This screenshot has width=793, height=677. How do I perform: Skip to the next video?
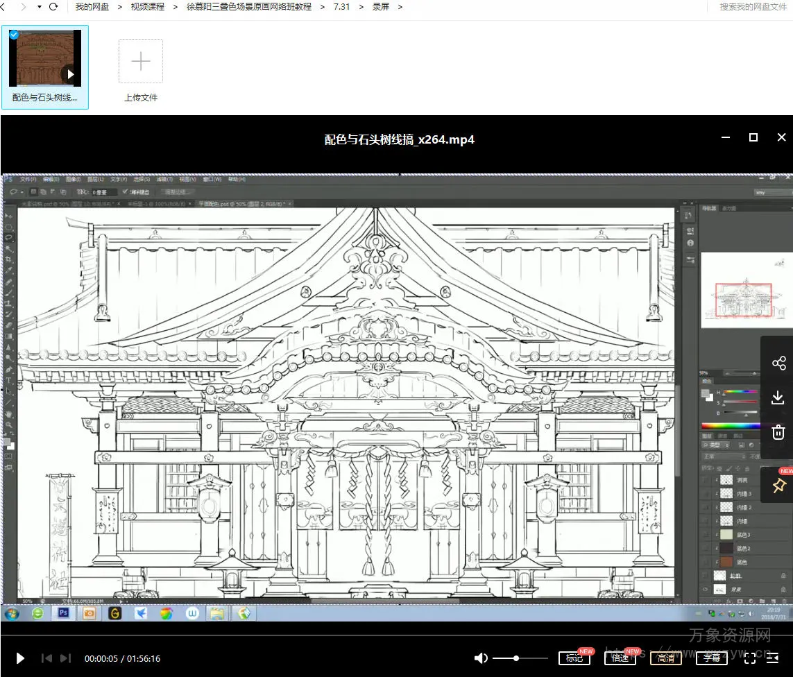coord(66,658)
